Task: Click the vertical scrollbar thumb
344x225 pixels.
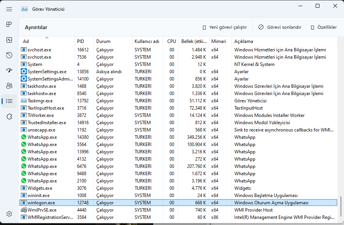Action: 341,207
